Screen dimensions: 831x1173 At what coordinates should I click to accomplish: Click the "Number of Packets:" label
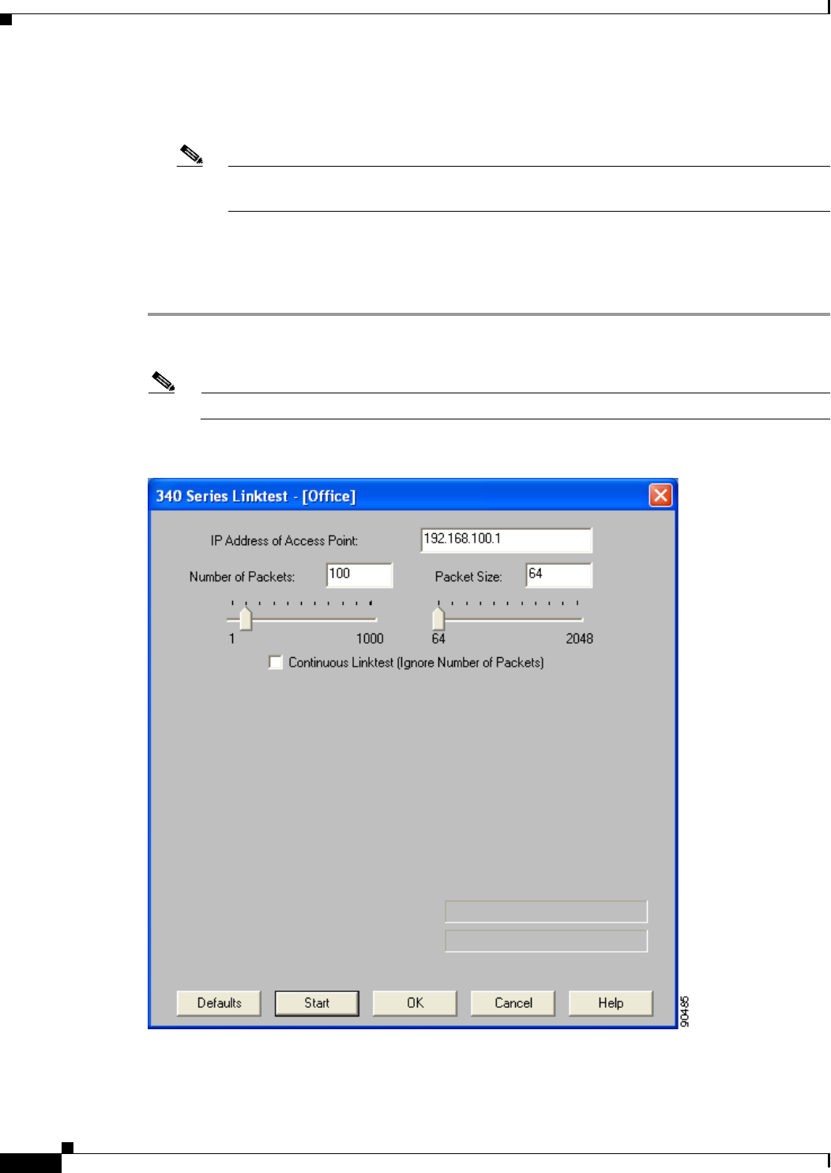[242, 577]
